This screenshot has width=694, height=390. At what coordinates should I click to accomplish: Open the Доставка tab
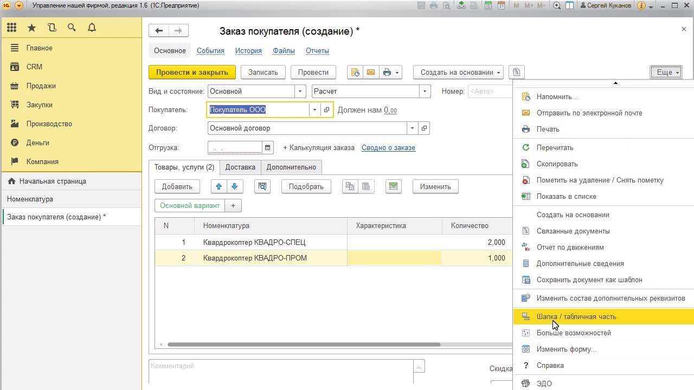tap(240, 167)
